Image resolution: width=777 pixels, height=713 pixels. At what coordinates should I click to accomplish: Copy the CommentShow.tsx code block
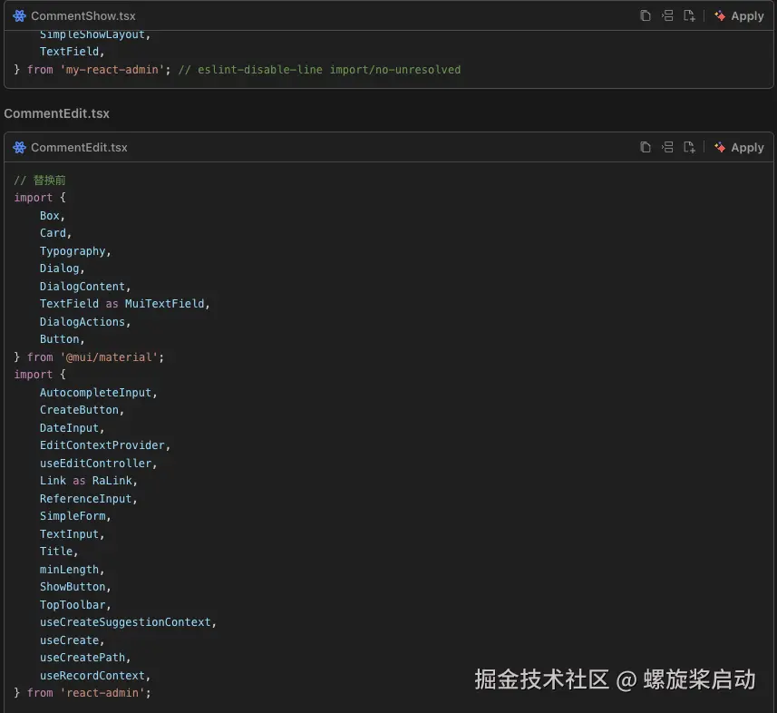point(646,15)
